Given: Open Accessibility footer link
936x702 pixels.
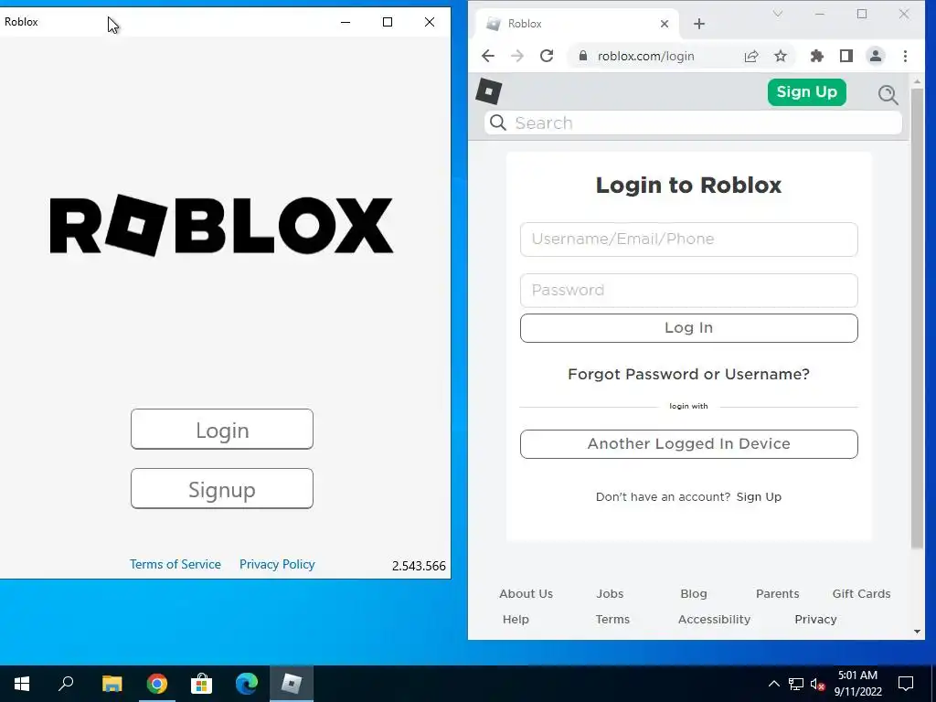Looking at the screenshot, I should [714, 620].
